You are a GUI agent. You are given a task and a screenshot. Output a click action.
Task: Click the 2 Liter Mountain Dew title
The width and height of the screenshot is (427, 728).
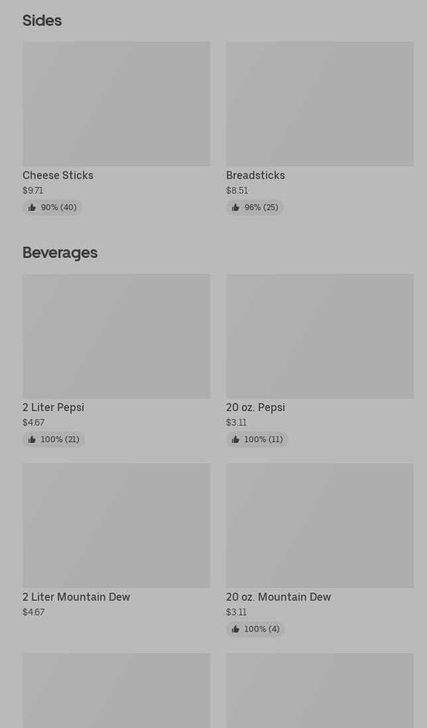[76, 597]
